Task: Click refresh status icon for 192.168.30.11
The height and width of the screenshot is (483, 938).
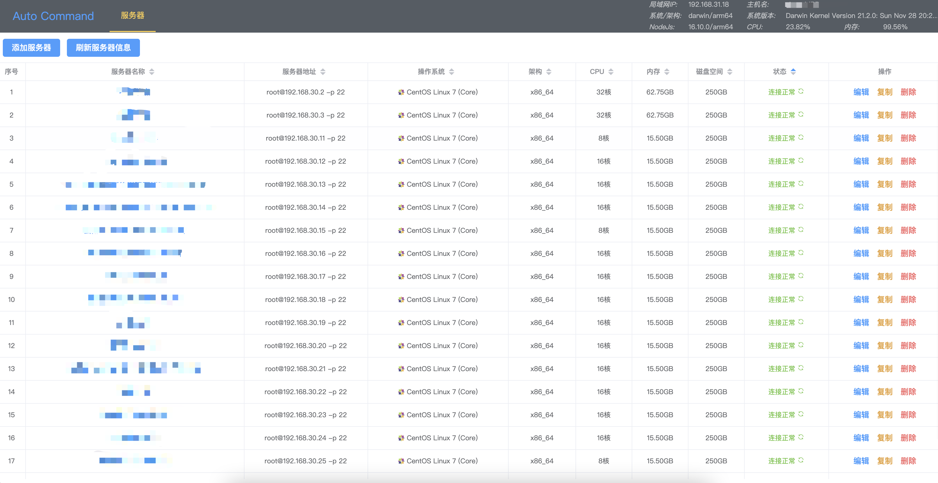Action: coord(801,137)
